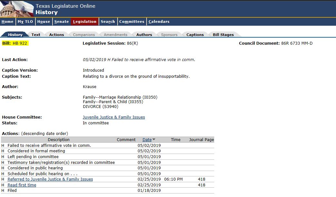Open the Bill Stages tab
This screenshot has width=336, height=197.
(x=223, y=35)
